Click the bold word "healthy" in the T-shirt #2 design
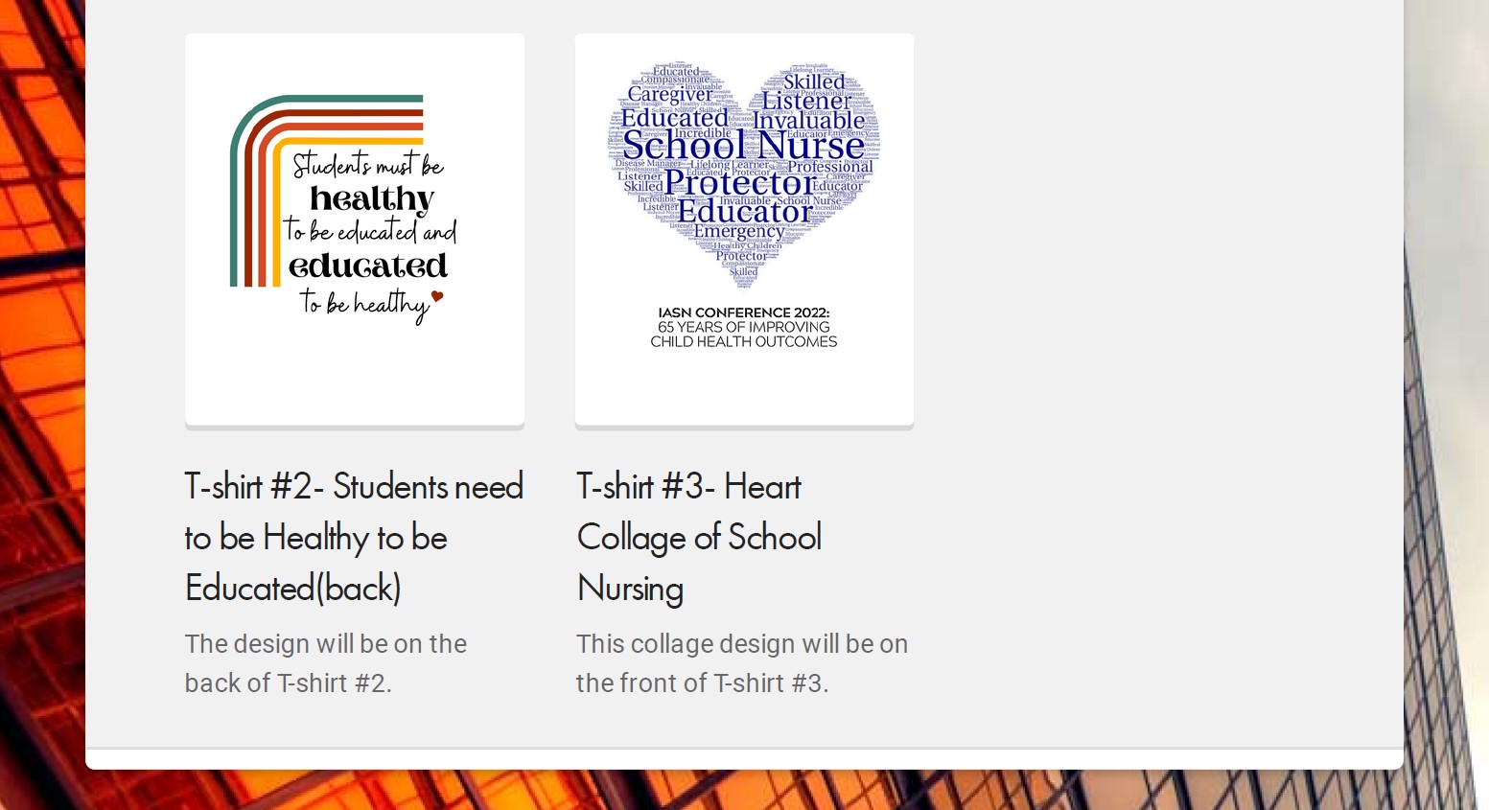This screenshot has width=1489, height=810. (372, 198)
